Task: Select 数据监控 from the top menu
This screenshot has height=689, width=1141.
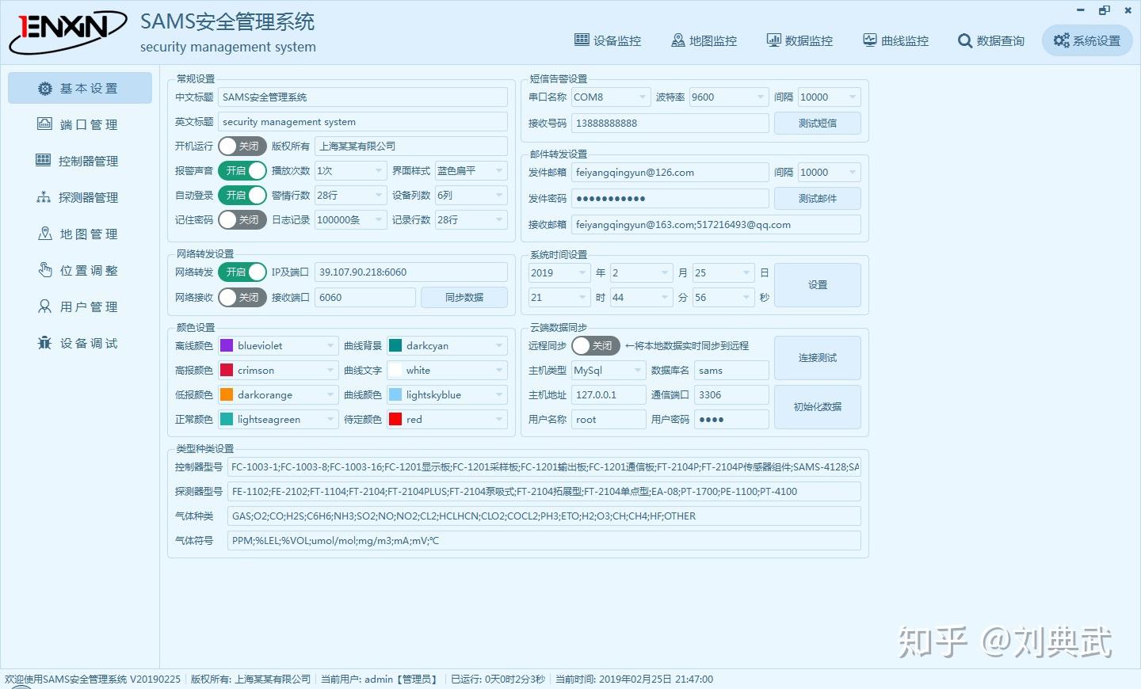Action: (799, 40)
